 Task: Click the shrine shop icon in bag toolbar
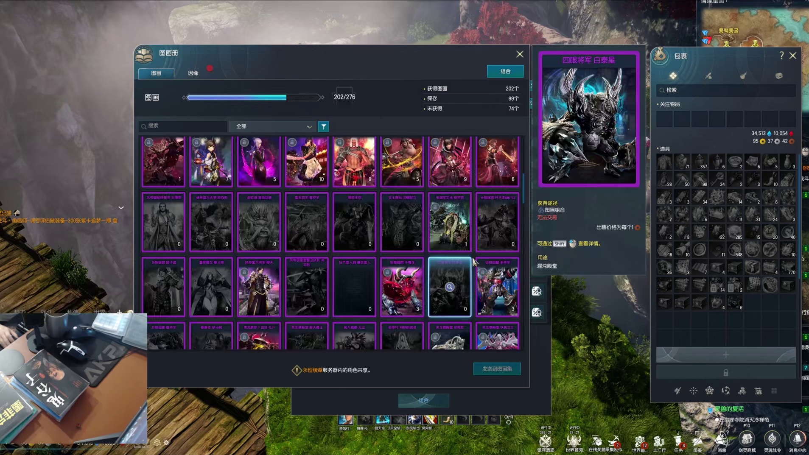coord(758,391)
